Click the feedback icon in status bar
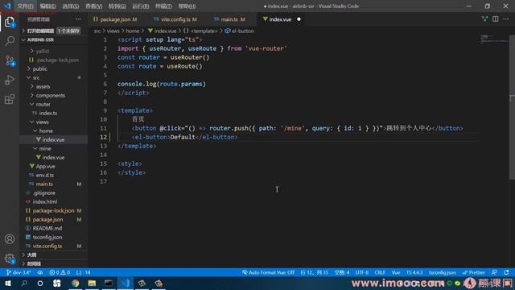 coord(494,272)
